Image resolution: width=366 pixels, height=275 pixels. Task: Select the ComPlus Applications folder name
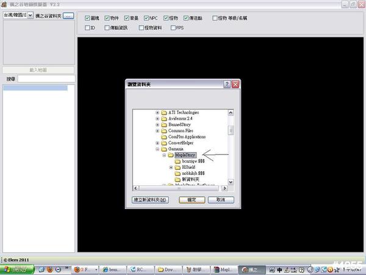pos(187,137)
